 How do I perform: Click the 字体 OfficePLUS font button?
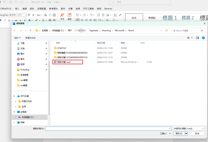pos(62,17)
